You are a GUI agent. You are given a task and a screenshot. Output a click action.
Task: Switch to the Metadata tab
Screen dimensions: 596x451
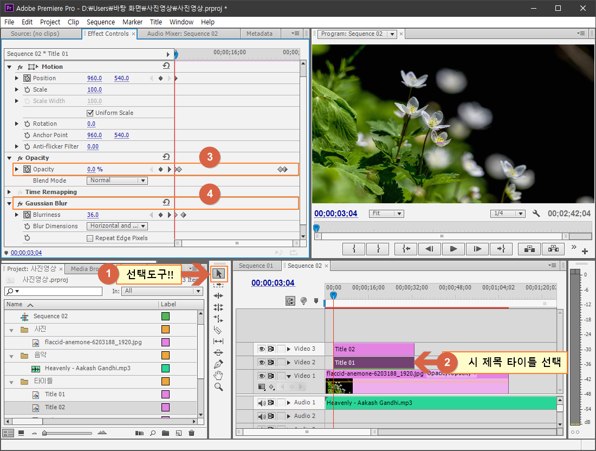(260, 34)
